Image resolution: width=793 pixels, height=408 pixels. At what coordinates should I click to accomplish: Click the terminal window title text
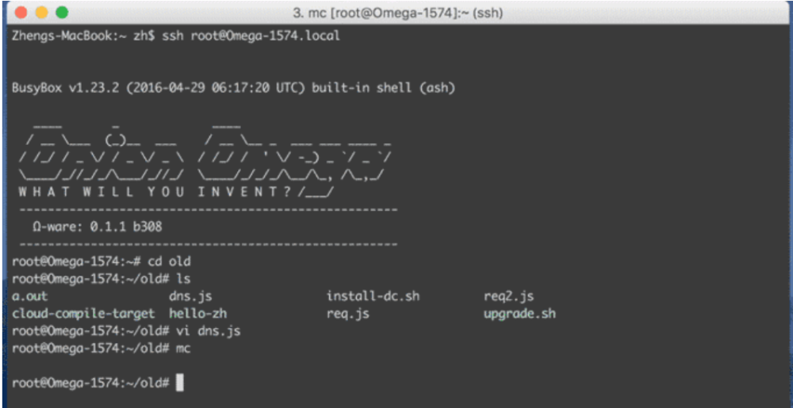point(397,13)
